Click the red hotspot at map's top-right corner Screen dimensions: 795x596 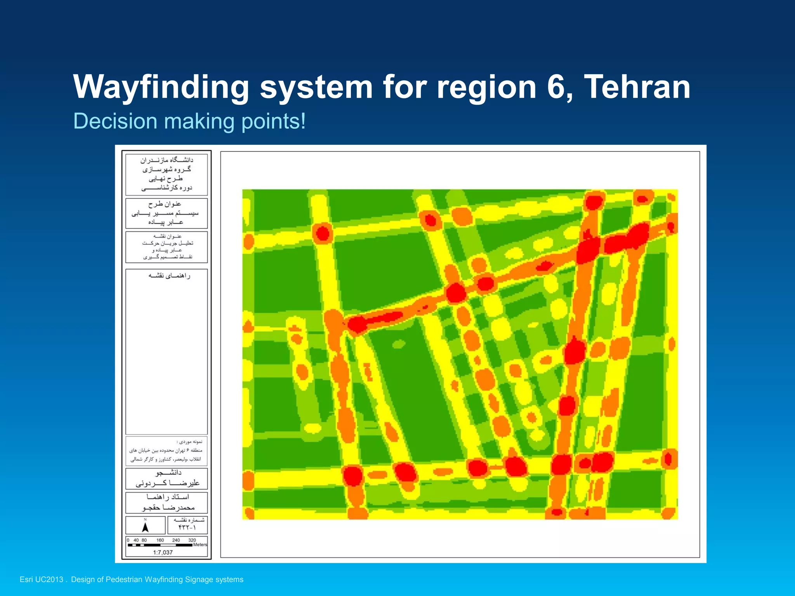click(x=642, y=199)
